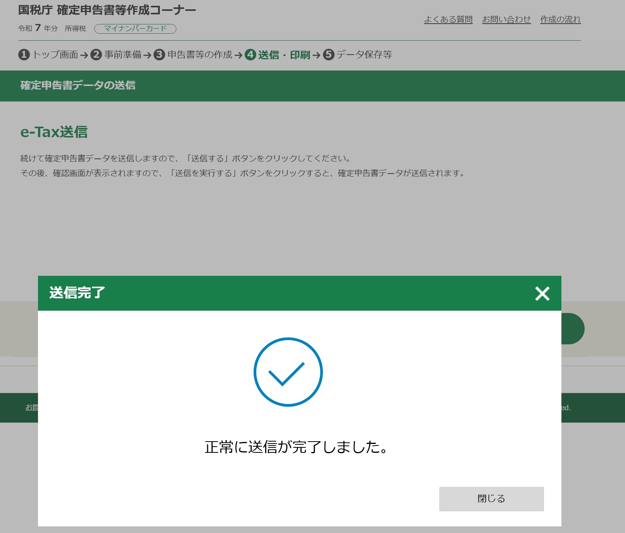Viewport: 625px width, 533px height.
Task: Click the partially hidden green button behind the dialog
Action: click(x=573, y=328)
